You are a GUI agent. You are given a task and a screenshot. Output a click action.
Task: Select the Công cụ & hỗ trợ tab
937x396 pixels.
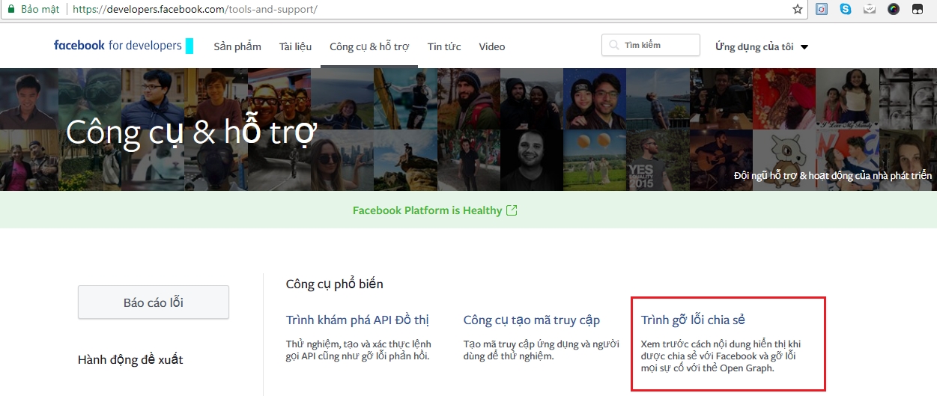[369, 46]
